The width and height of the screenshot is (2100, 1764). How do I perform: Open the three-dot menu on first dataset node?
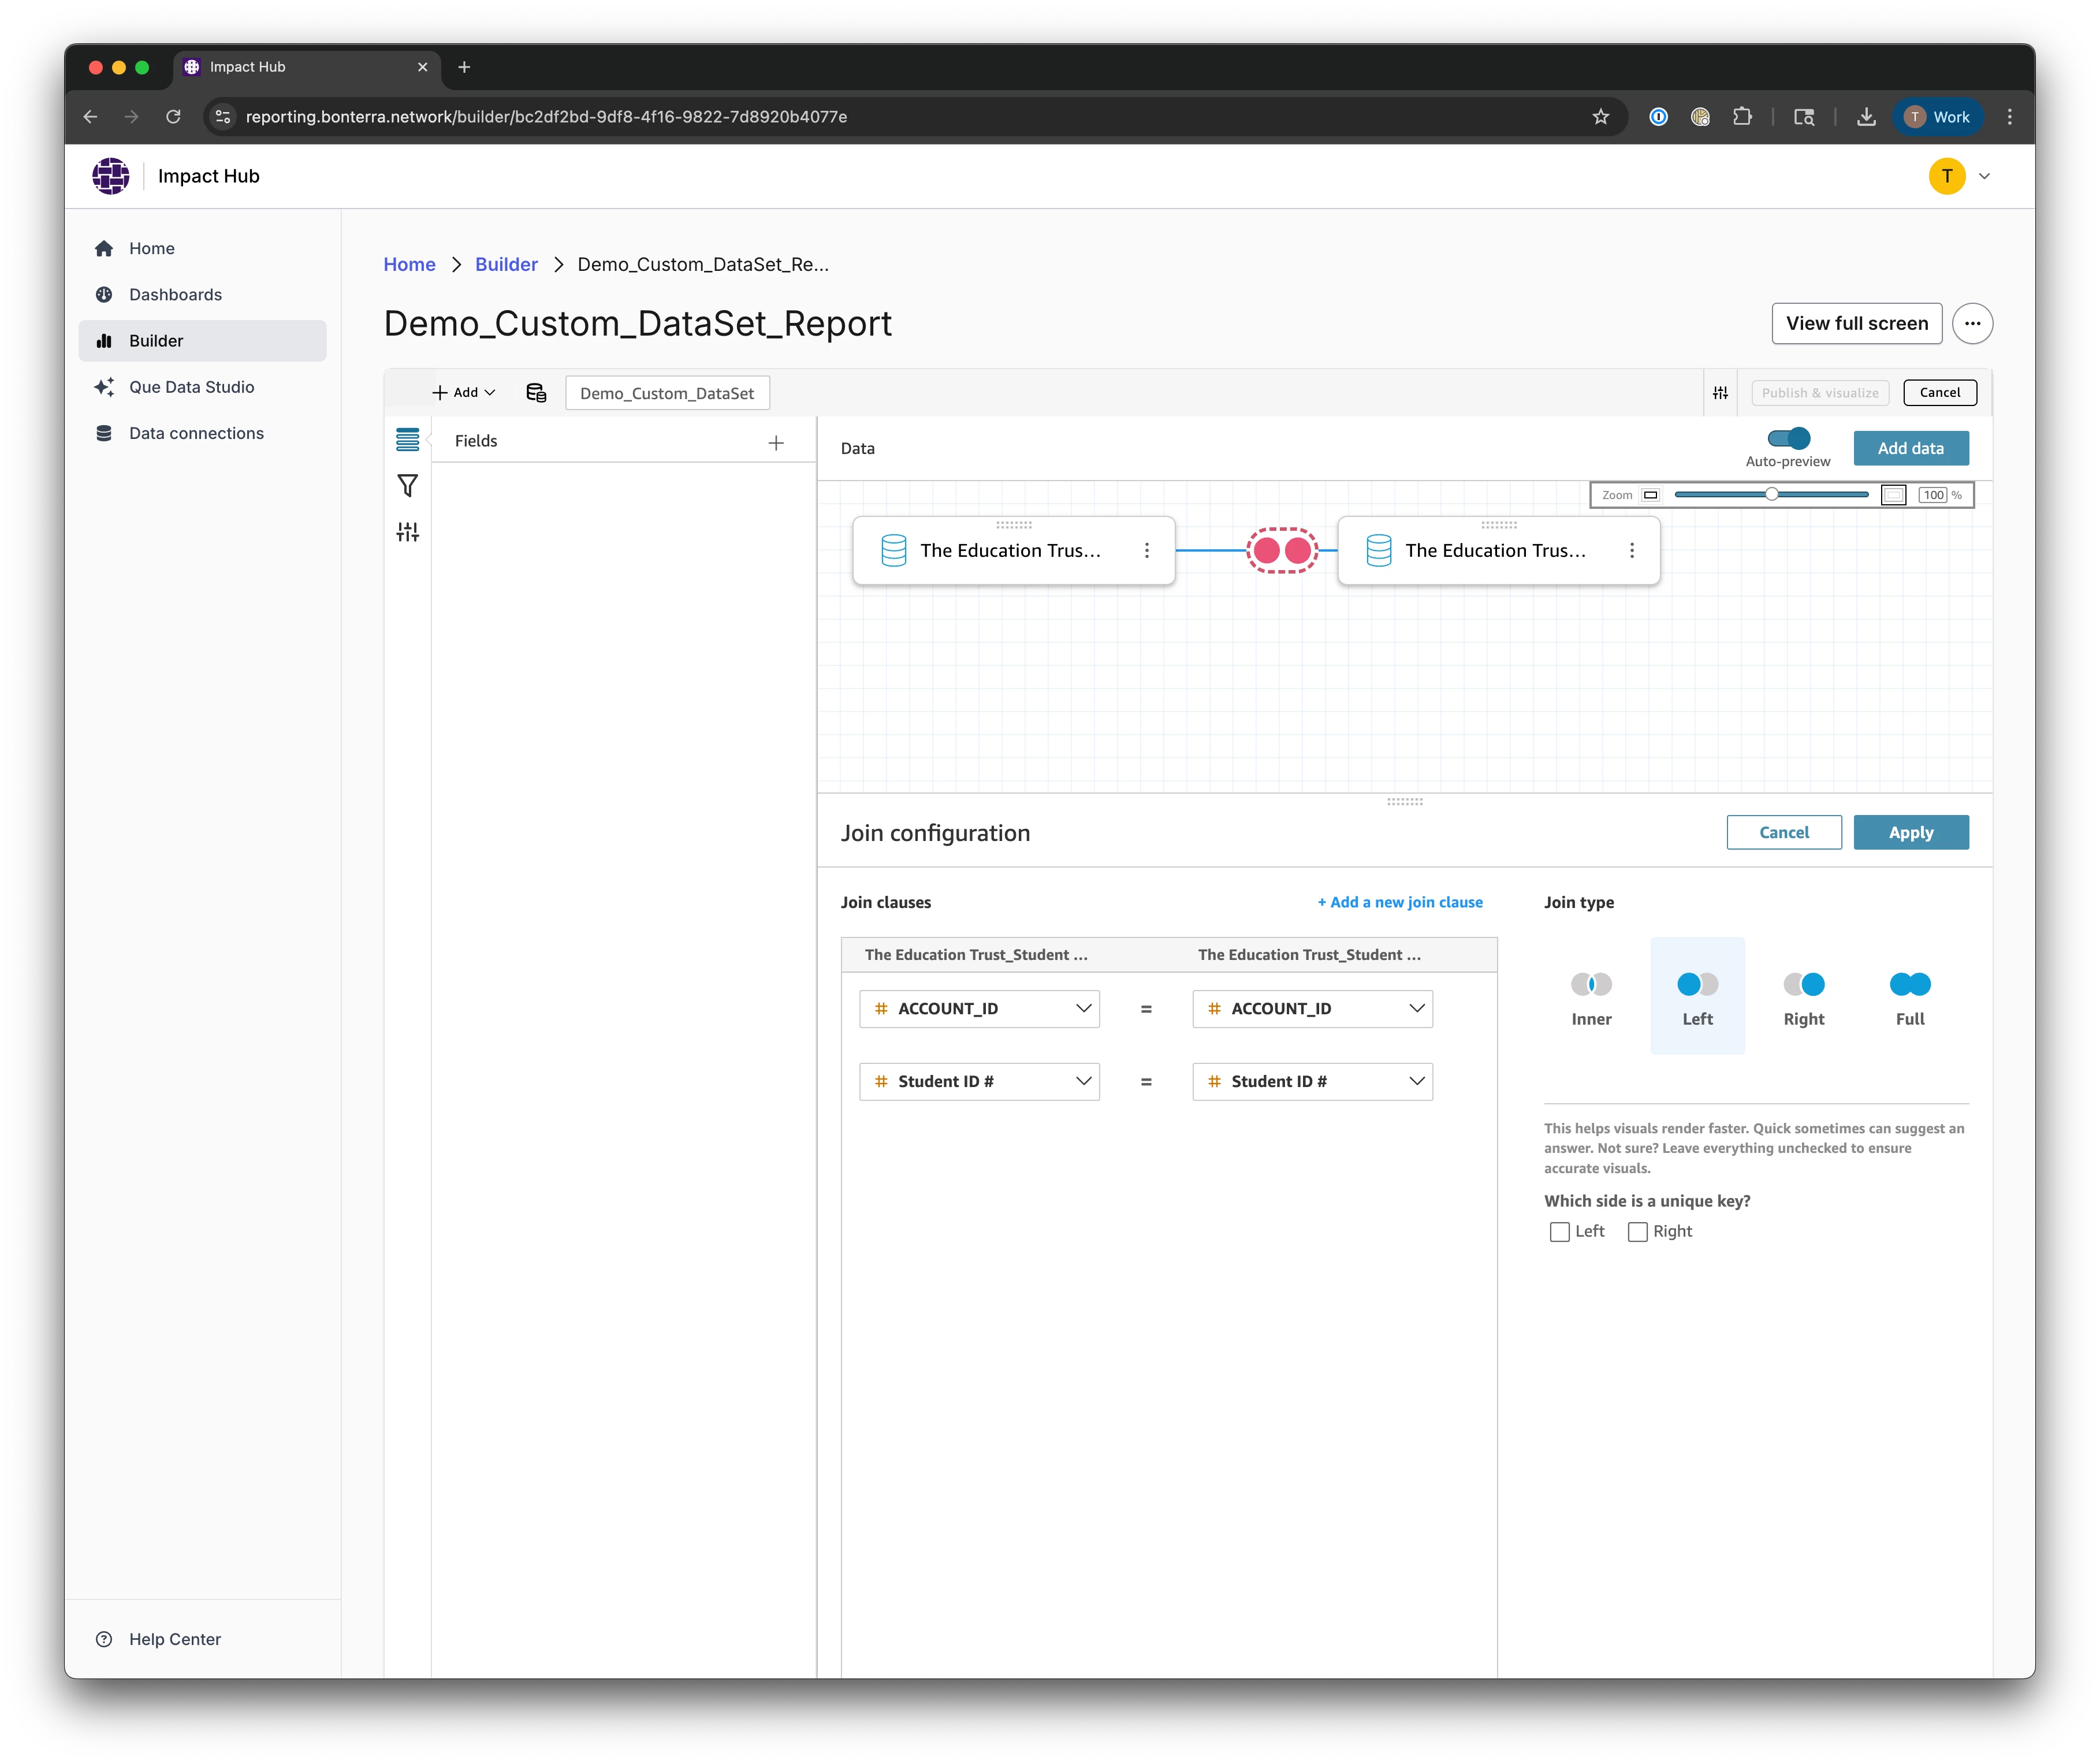[x=1147, y=550]
